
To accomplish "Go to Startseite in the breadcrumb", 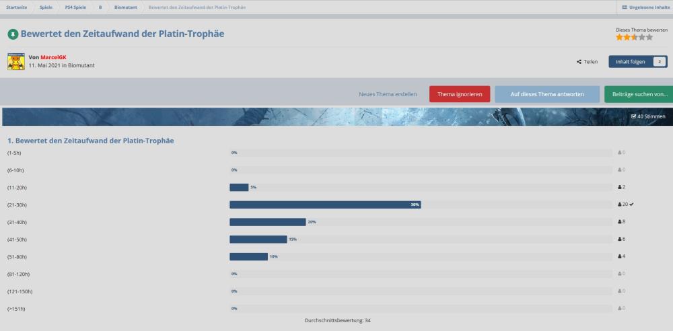I will click(x=17, y=7).
